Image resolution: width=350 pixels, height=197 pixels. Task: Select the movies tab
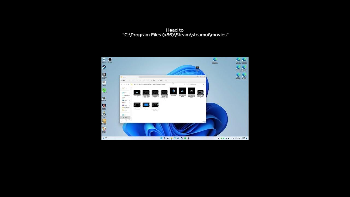click(129, 77)
